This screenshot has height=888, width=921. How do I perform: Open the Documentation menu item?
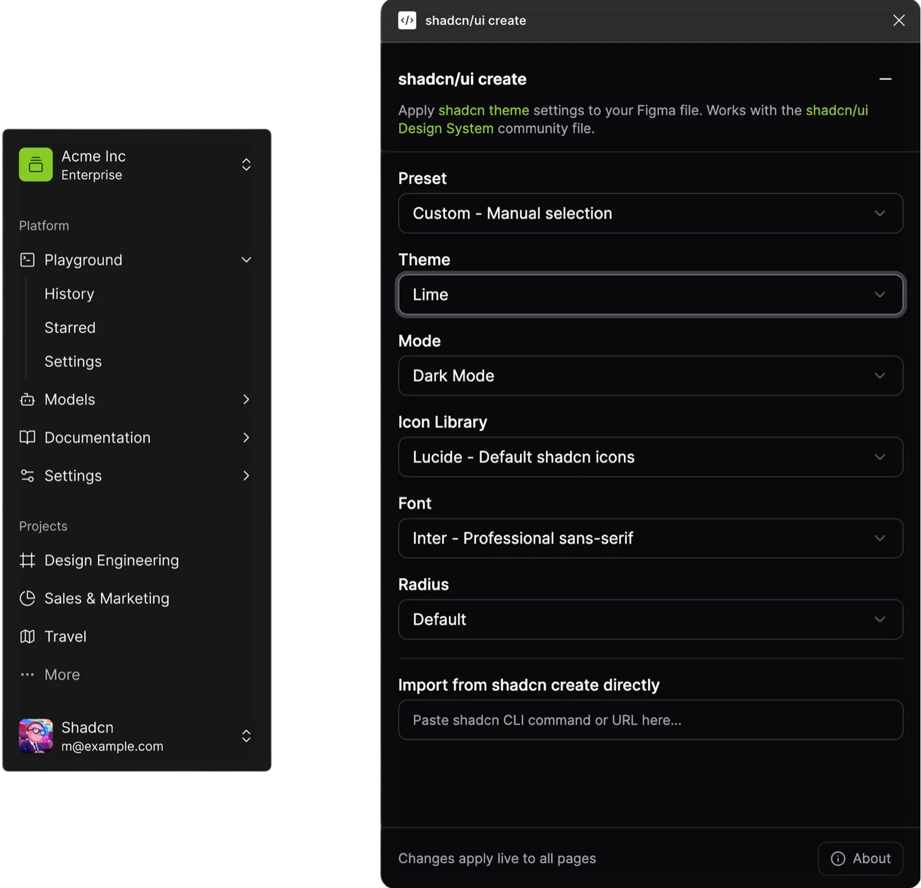pos(136,437)
